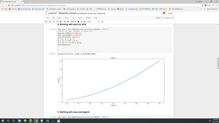Move selected cell up arrow
The image size is (219, 123).
coord(65,22)
